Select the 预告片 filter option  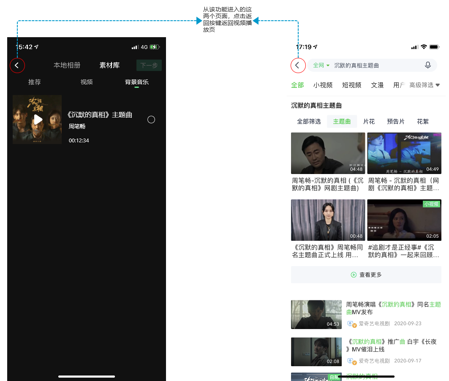pos(395,121)
